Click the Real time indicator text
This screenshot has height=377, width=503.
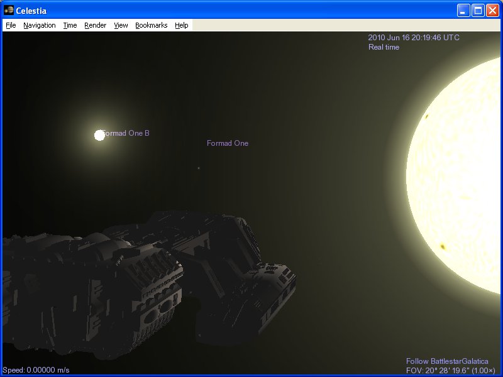pyautogui.click(x=384, y=47)
